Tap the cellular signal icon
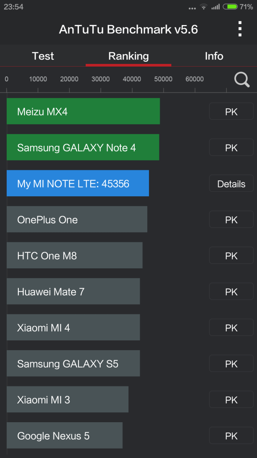 [216, 6]
